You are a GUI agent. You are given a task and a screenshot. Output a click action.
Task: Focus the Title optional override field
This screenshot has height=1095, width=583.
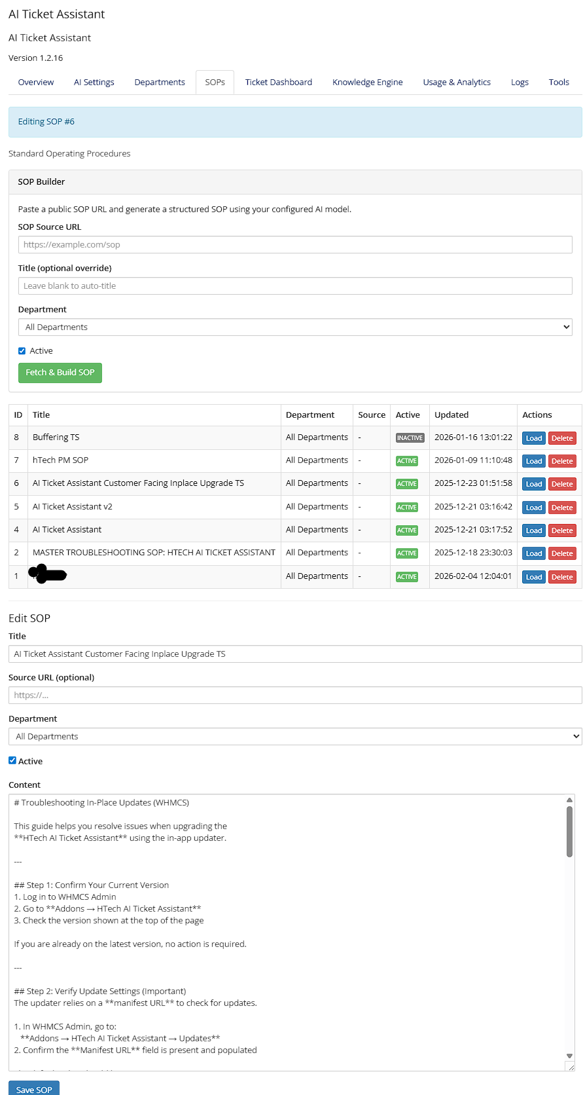pyautogui.click(x=295, y=286)
